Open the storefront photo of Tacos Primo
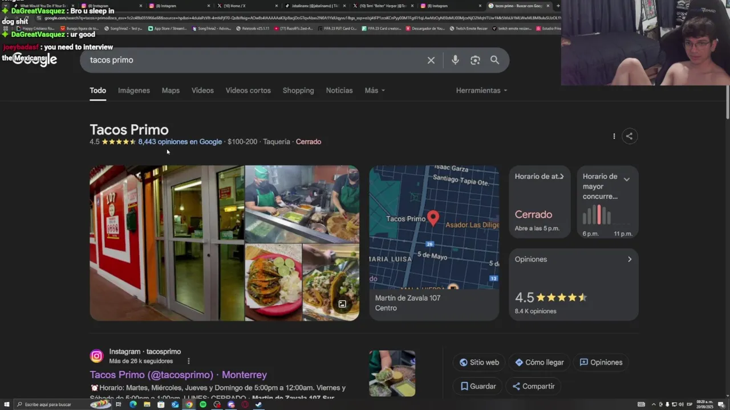This screenshot has height=410, width=730. (x=167, y=243)
